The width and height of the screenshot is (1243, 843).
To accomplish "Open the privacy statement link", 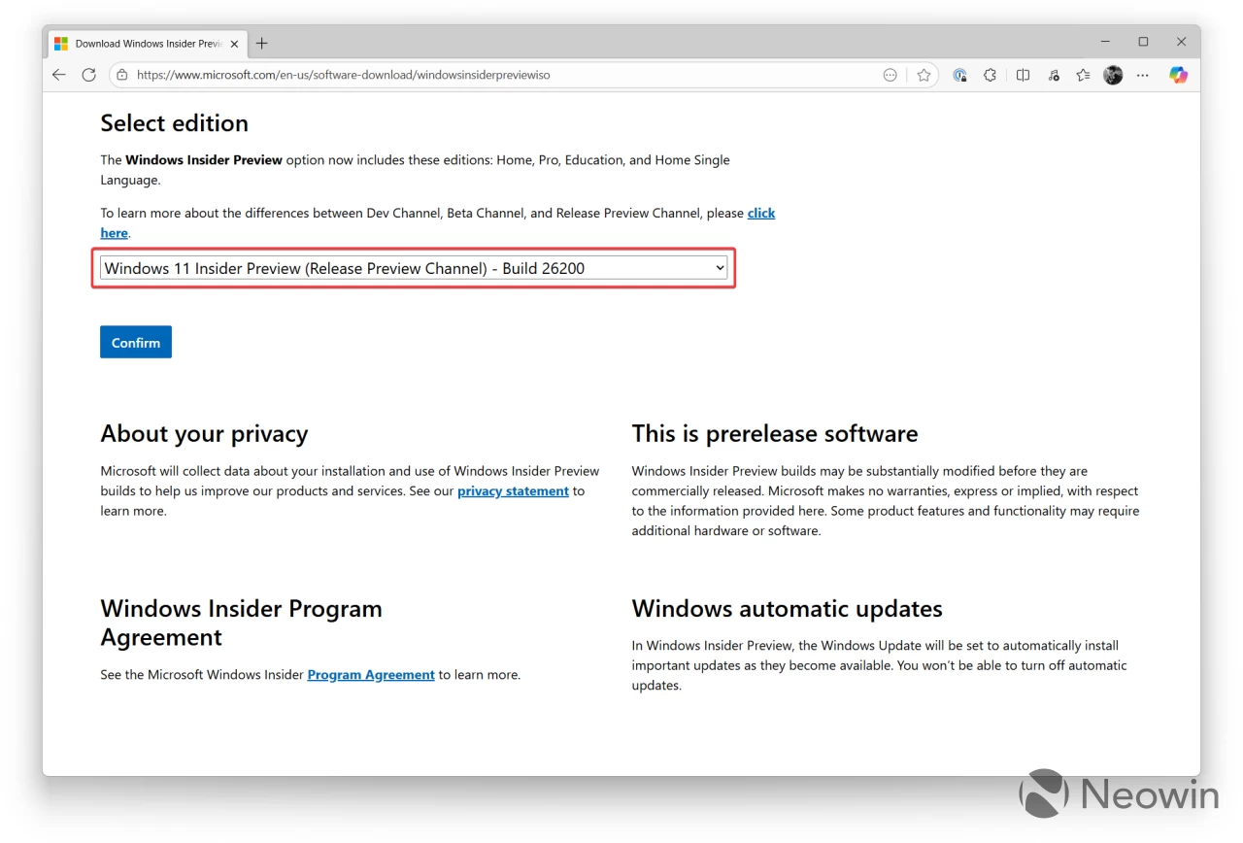I will point(513,491).
